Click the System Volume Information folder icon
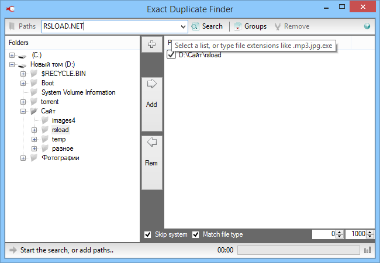 34,92
